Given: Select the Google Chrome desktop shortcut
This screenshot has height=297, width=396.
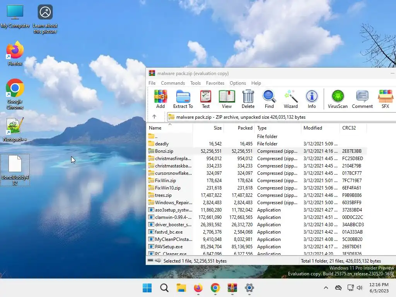Looking at the screenshot, I should (x=15, y=94).
